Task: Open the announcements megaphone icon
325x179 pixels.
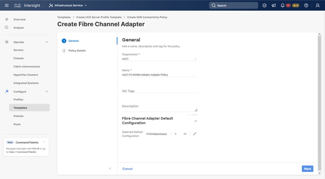Action: [274, 6]
